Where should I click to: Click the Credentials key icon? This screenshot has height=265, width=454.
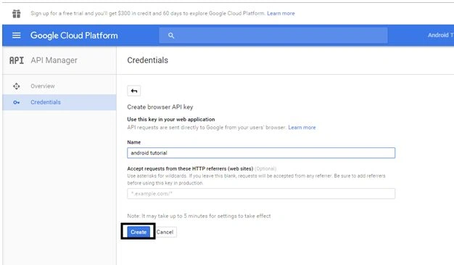(17, 102)
